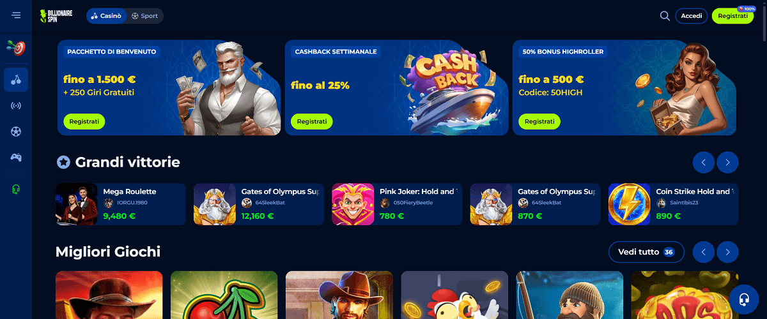767x319 pixels.
Task: Switch to the Casinò tab
Action: 105,16
